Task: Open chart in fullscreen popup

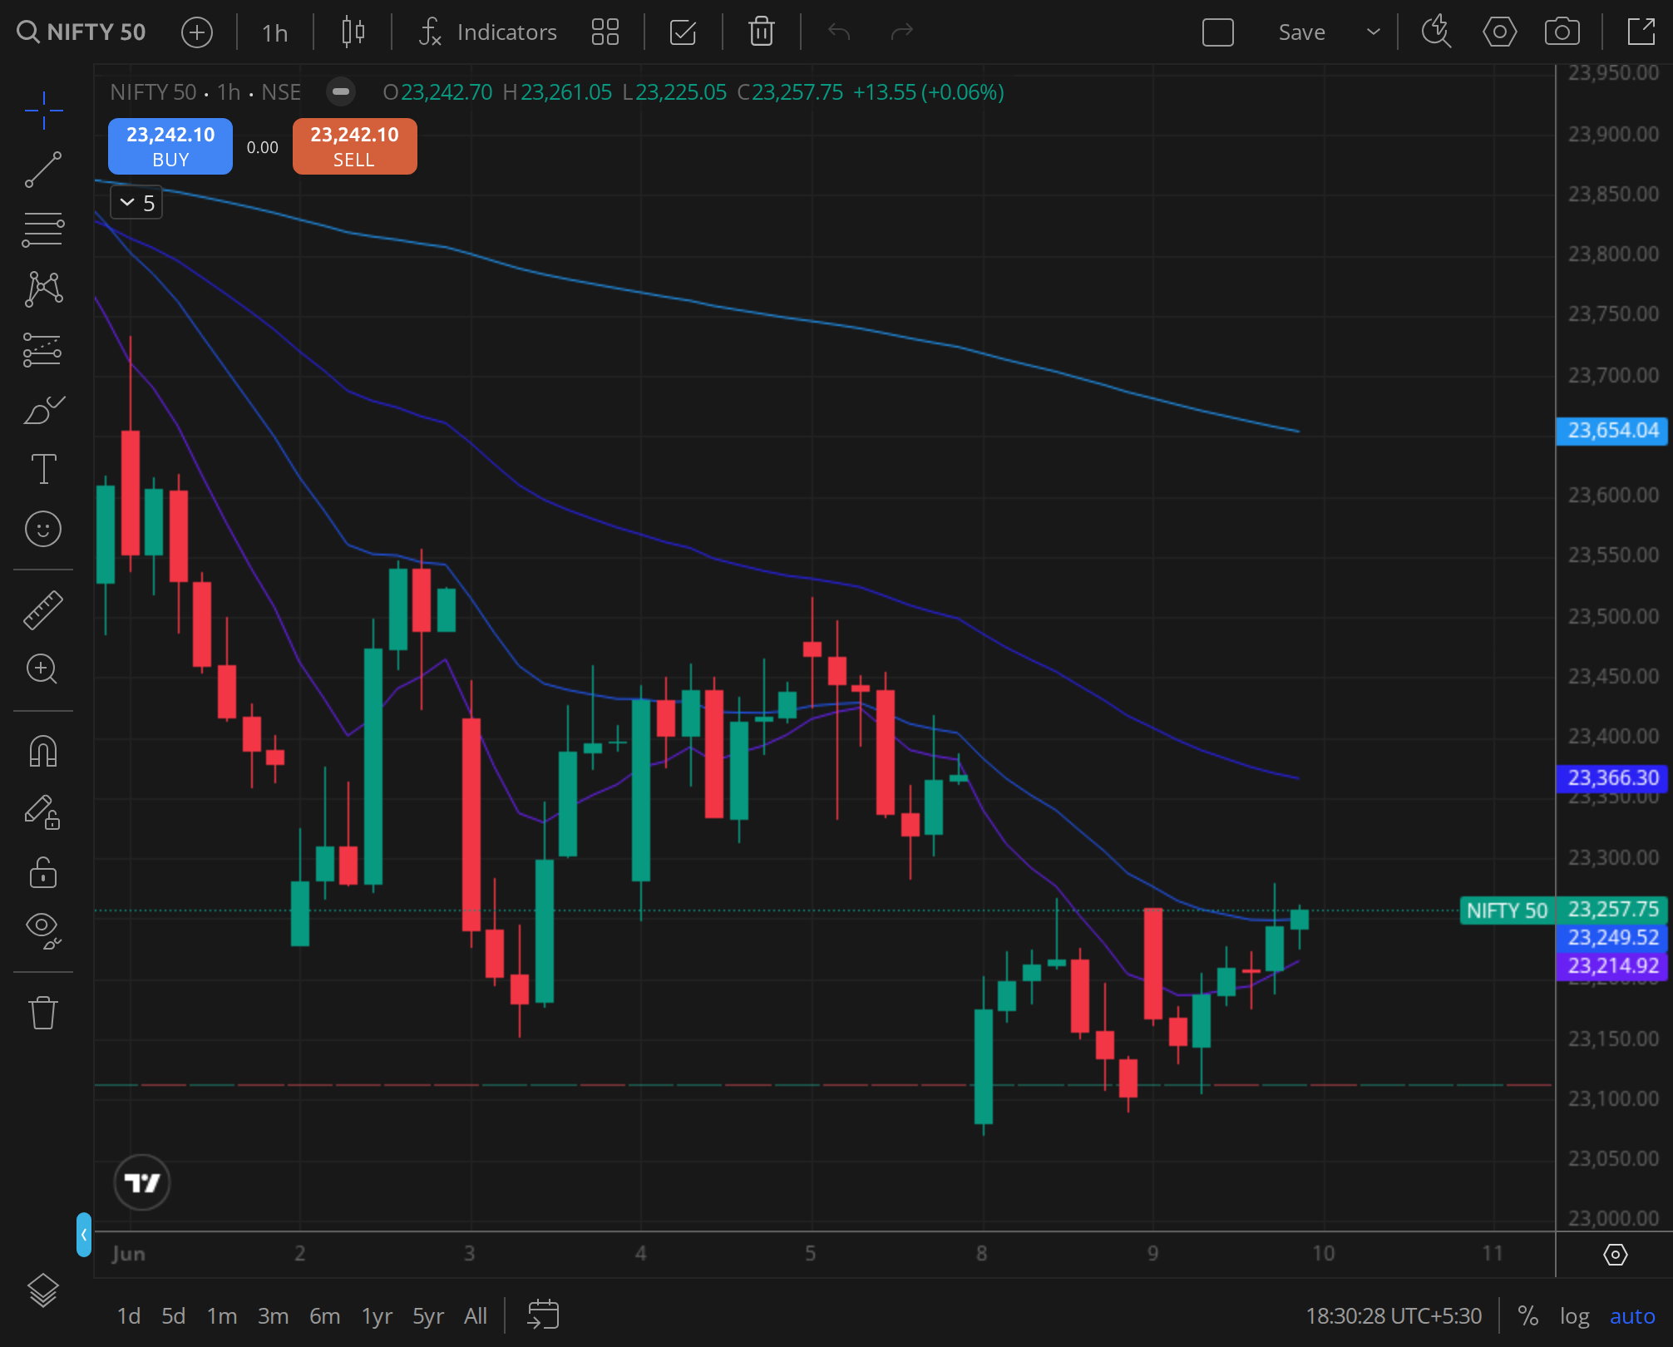Action: click(1641, 32)
